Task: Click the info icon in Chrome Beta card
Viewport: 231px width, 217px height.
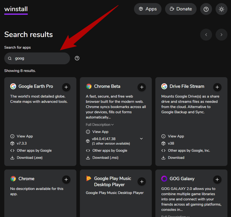Action: pos(88,132)
